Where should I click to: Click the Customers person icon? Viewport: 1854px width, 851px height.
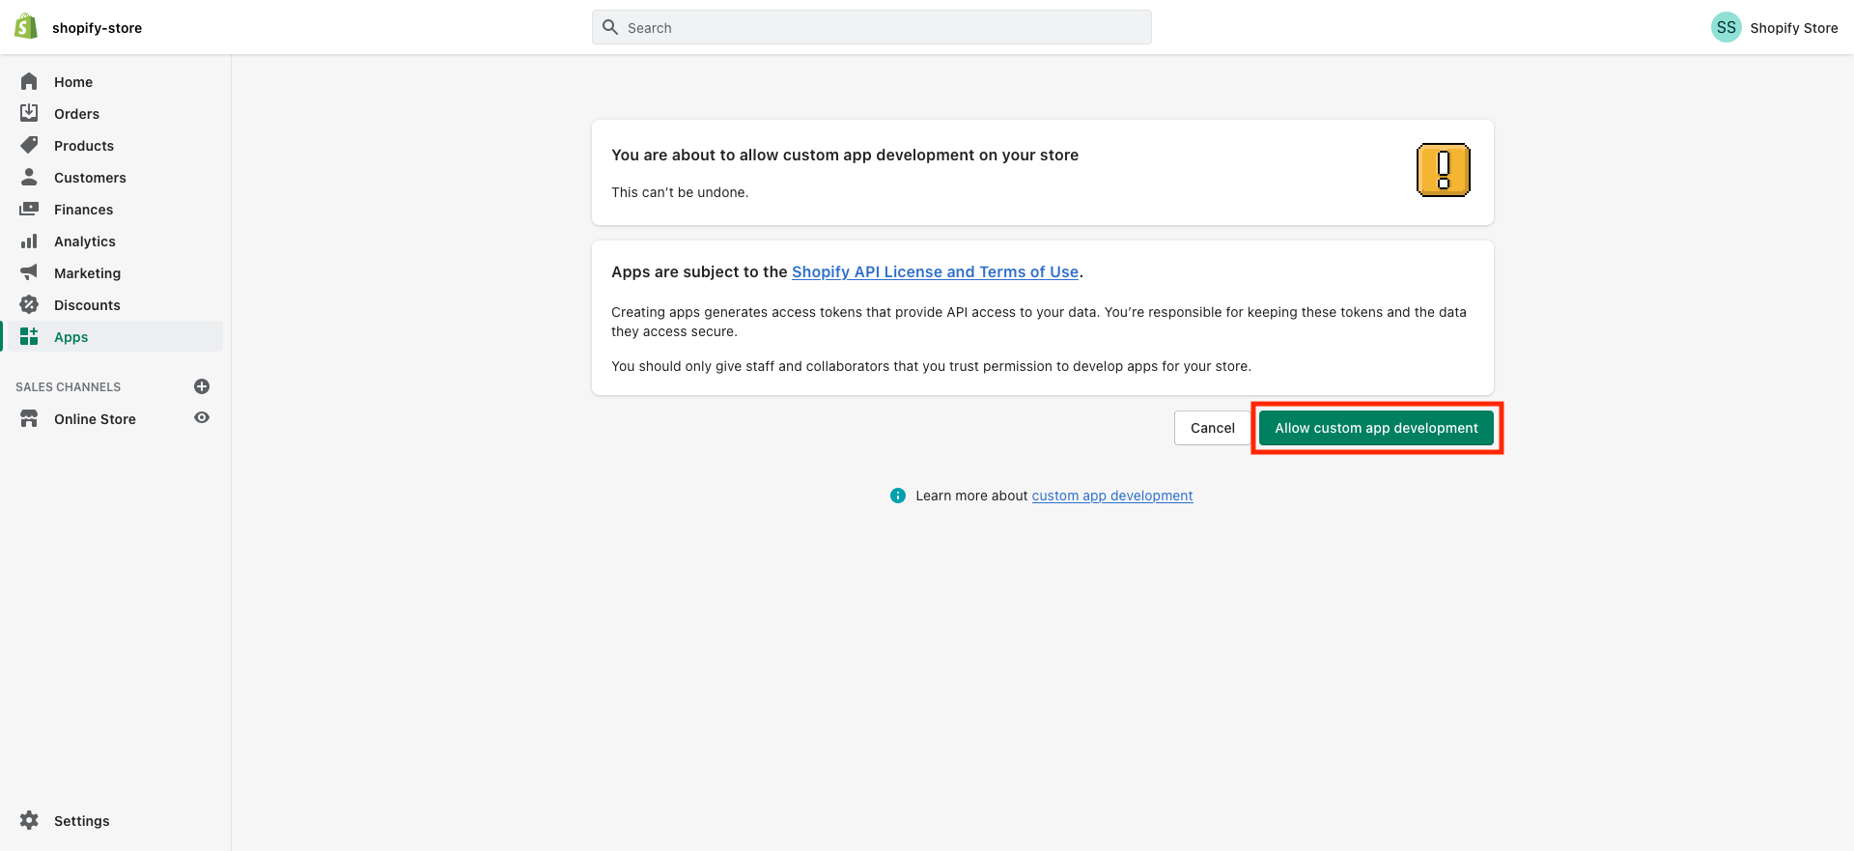tap(29, 178)
